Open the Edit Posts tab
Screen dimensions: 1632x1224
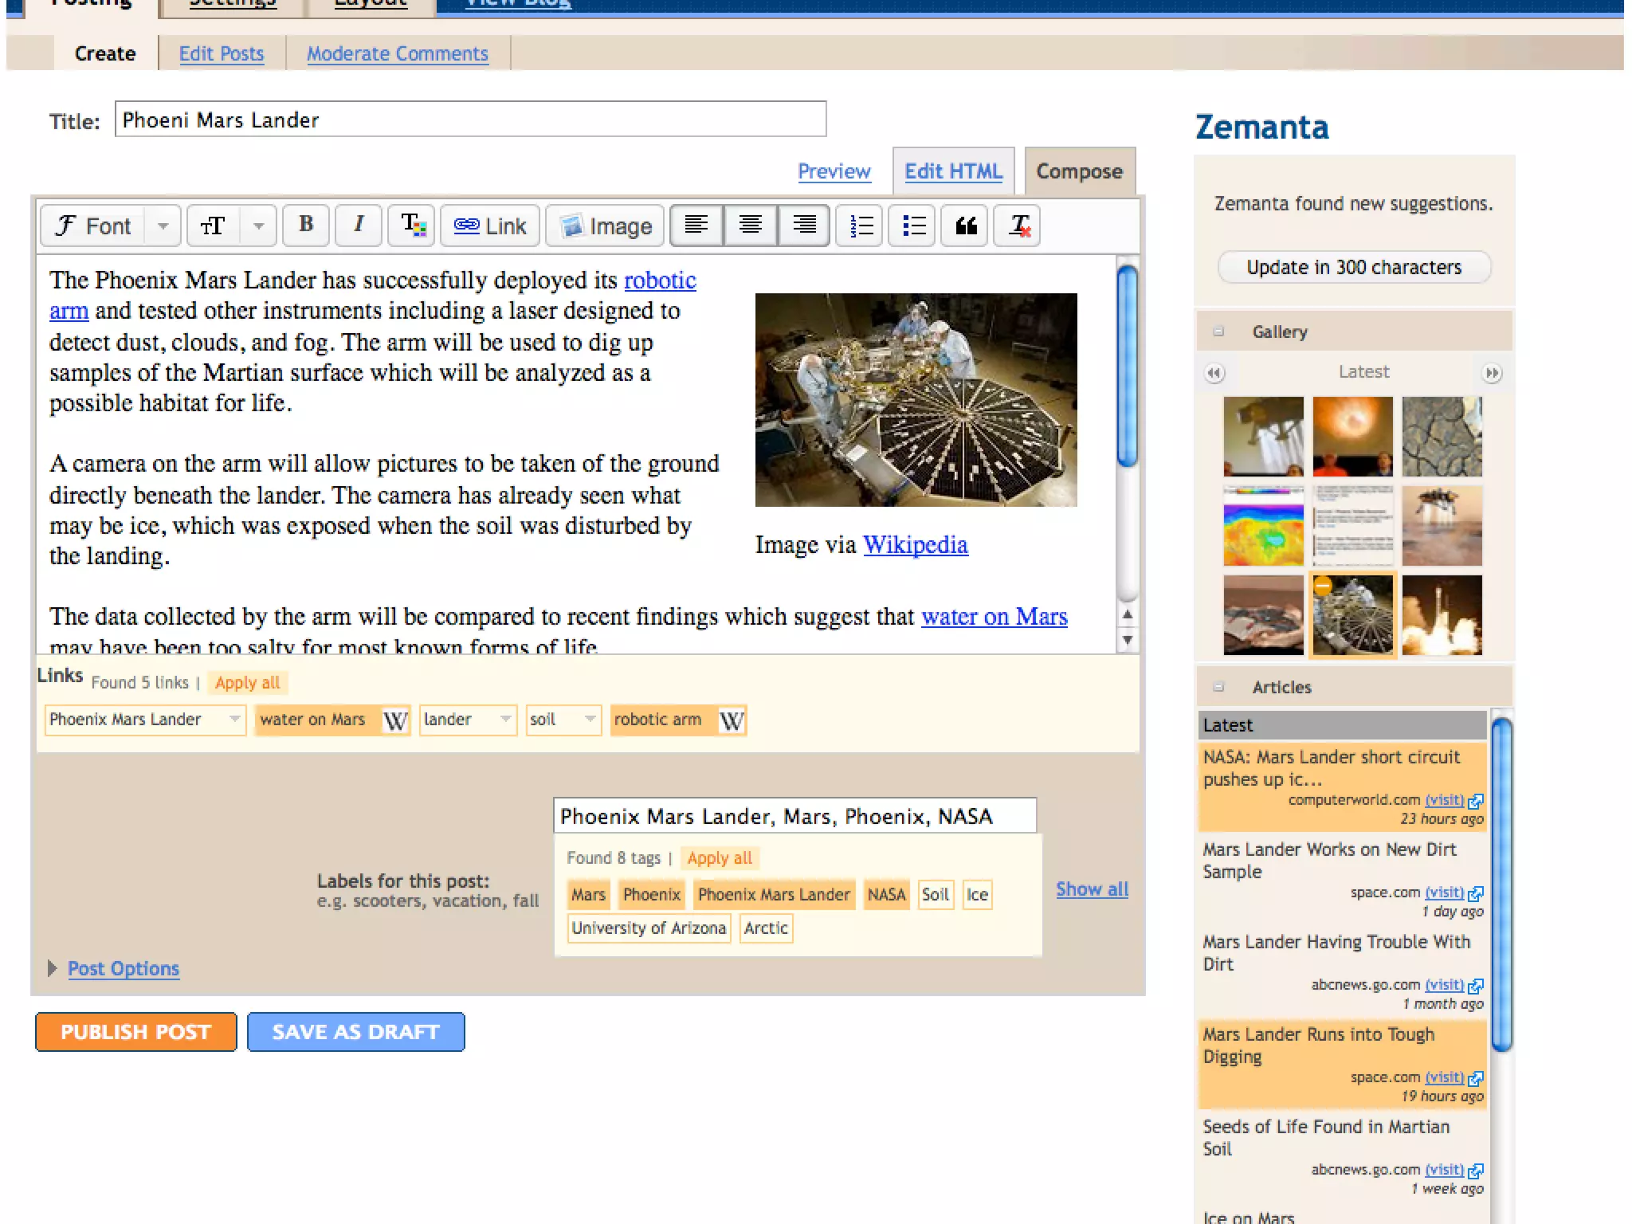coord(222,53)
